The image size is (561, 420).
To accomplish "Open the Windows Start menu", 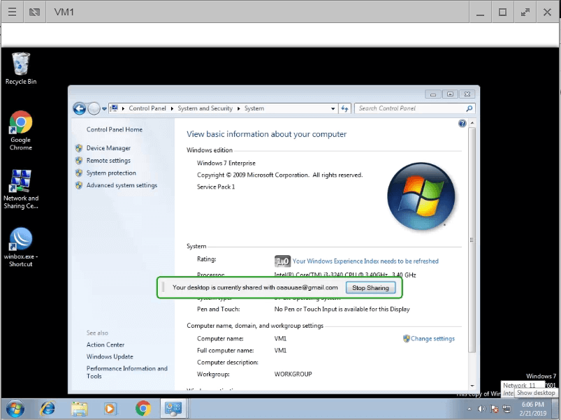I will 15,409.
